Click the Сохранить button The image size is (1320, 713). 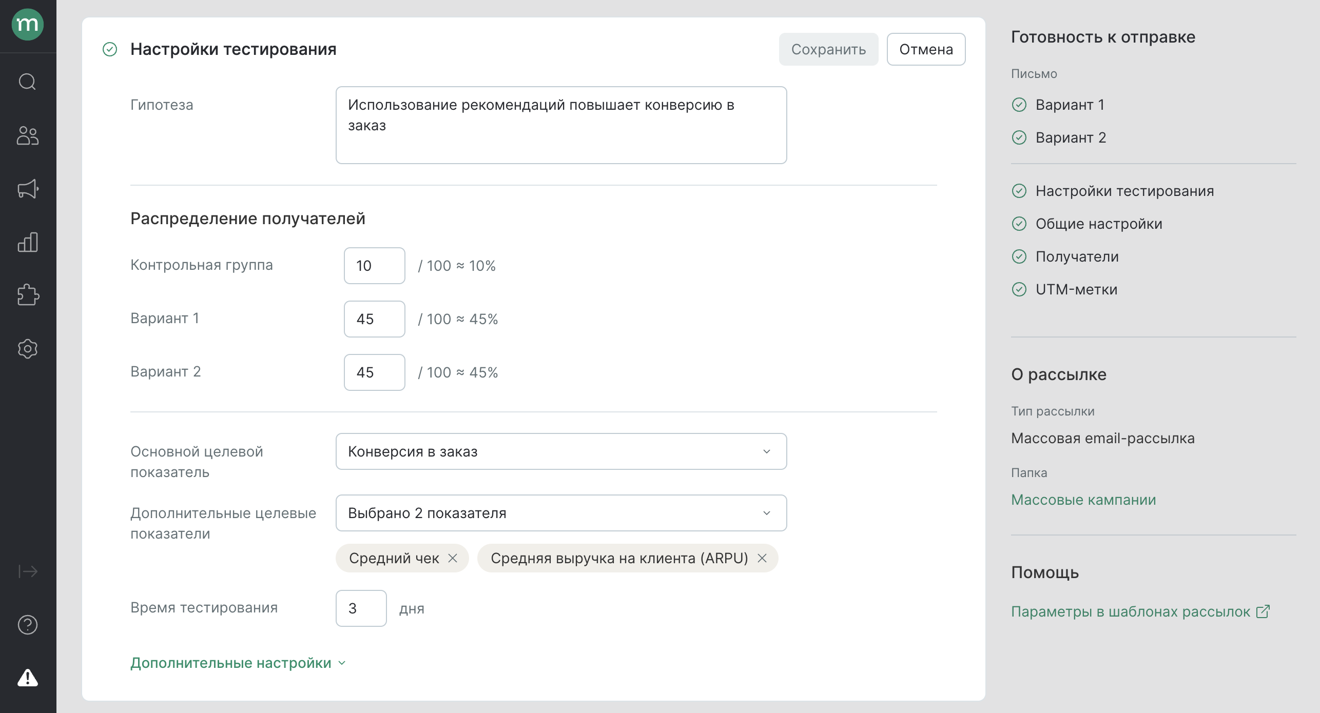tap(828, 49)
